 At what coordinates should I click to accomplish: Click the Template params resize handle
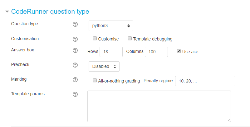click(x=229, y=120)
